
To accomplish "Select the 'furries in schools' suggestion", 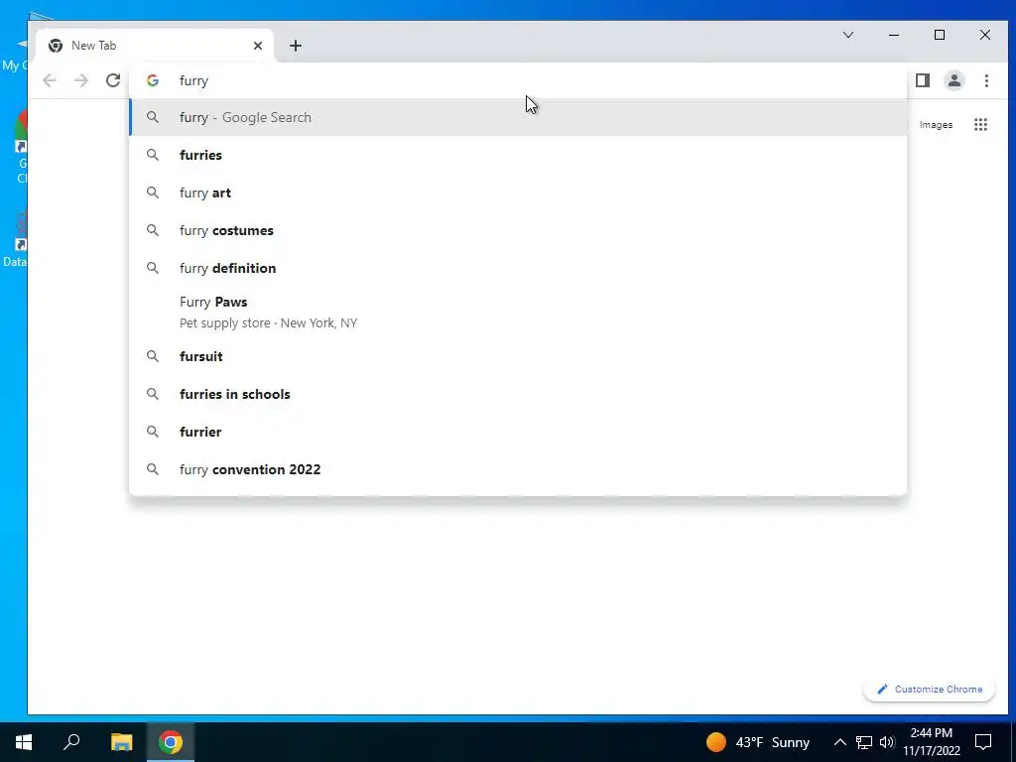I will pyautogui.click(x=518, y=394).
